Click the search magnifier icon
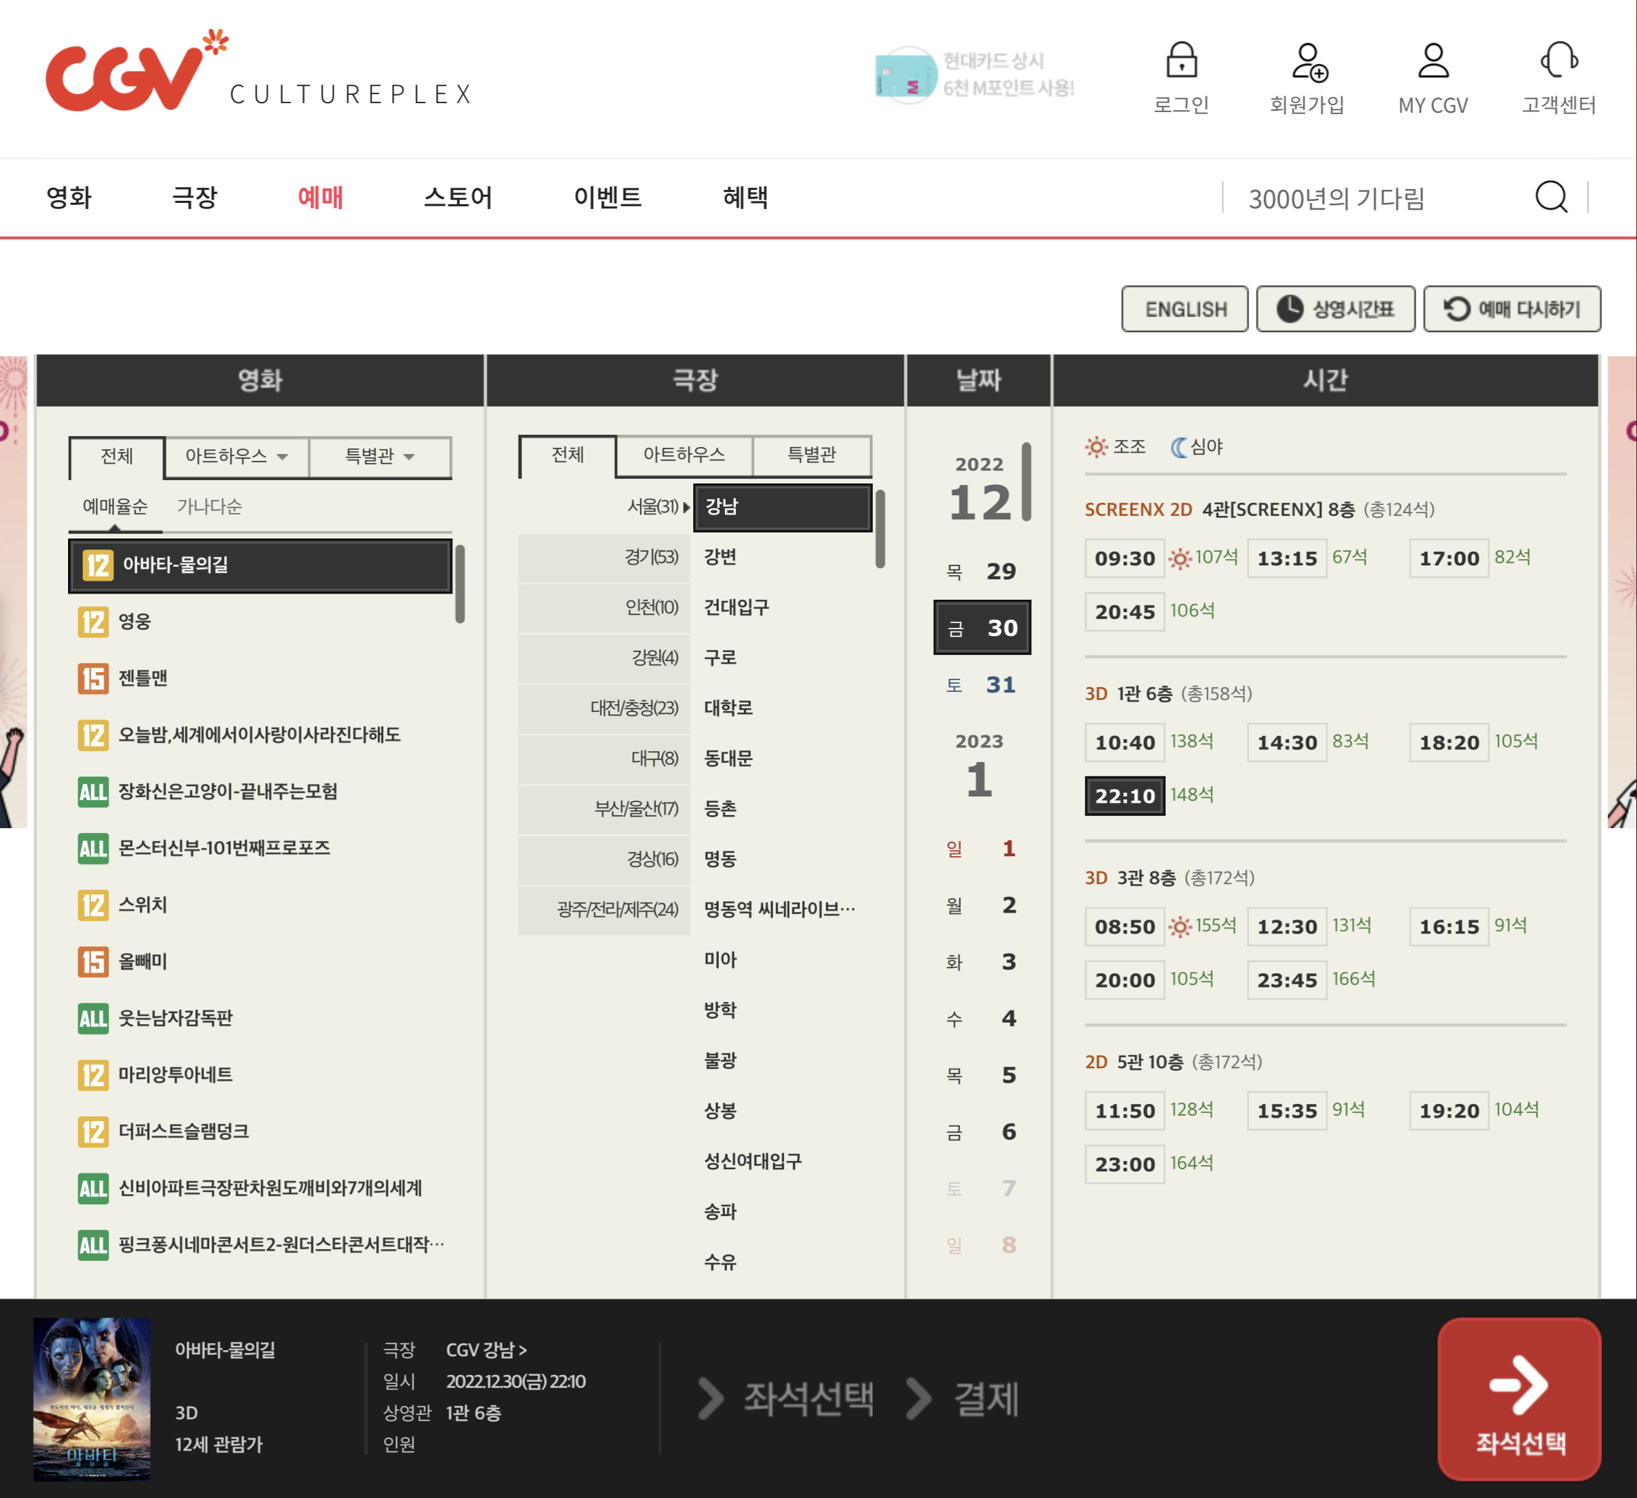 click(1551, 197)
